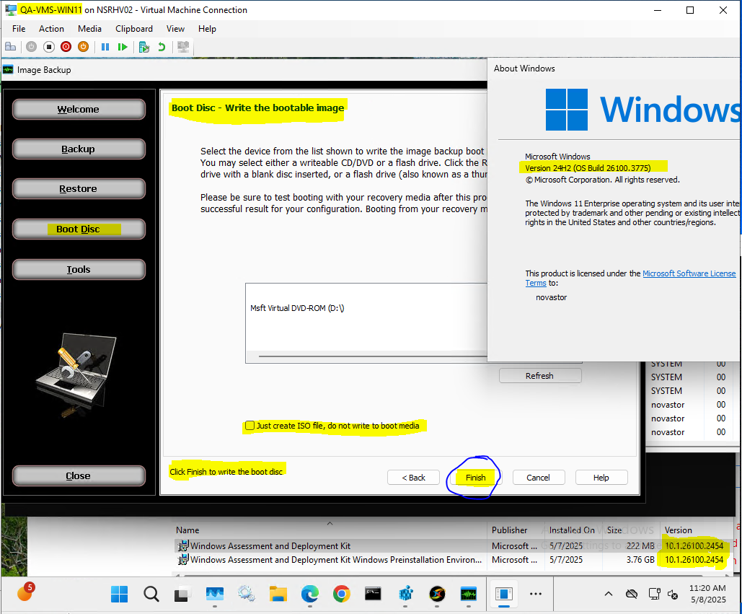Image resolution: width=742 pixels, height=614 pixels.
Task: Send Ctrl+Alt+Delete via the toolbar keyboard icon
Action: tap(10, 47)
